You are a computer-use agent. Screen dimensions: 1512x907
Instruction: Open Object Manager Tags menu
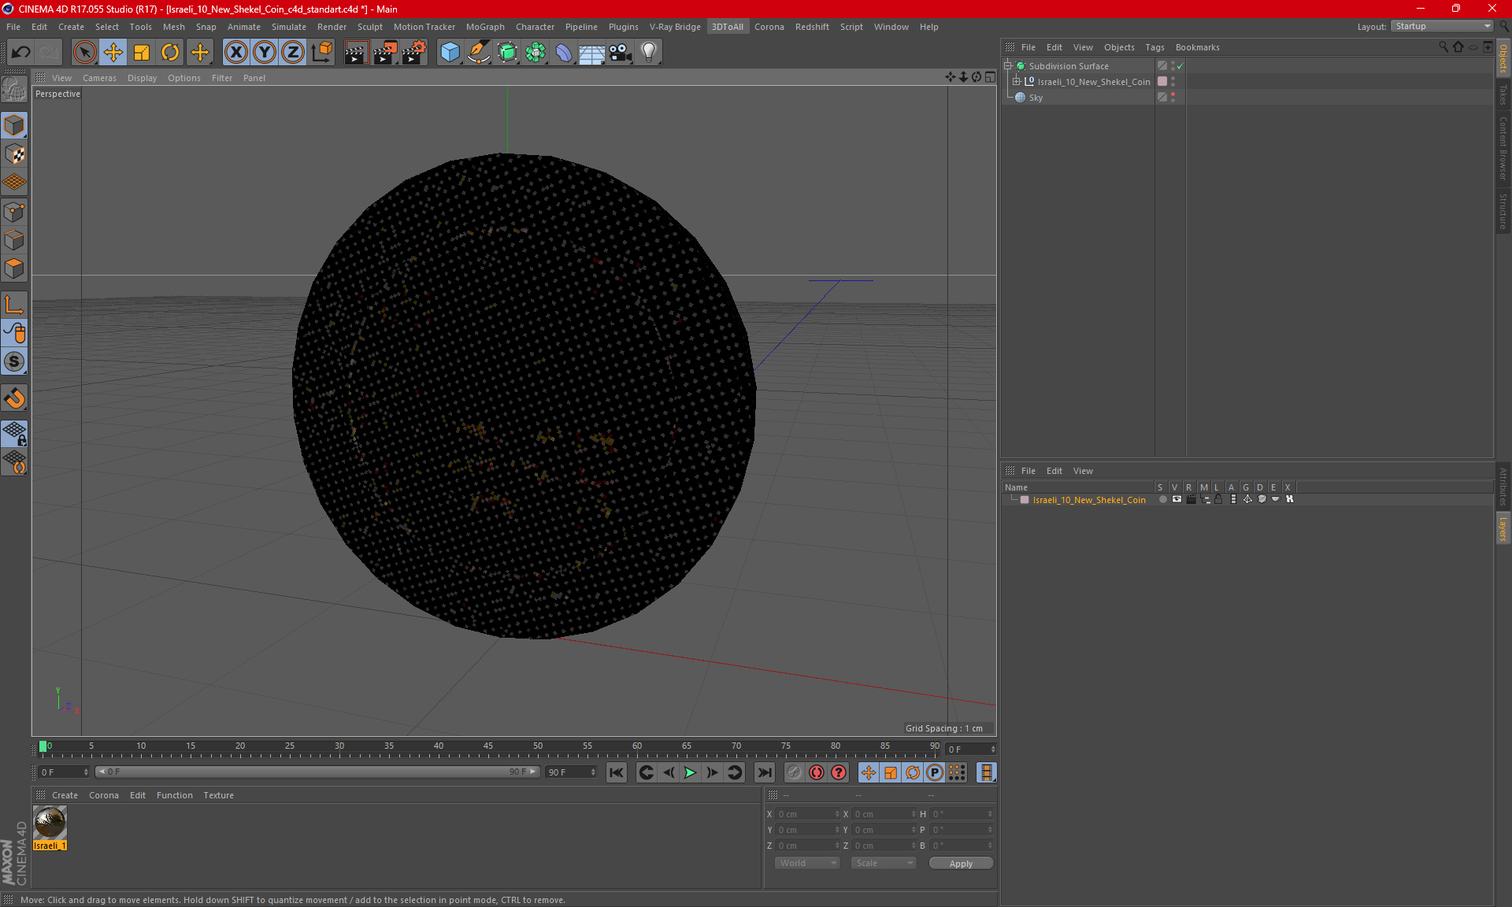point(1154,47)
